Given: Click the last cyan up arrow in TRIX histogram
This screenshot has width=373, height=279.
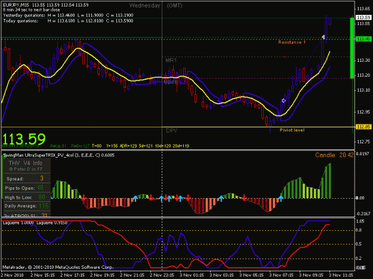Looking at the screenshot, I should [x=281, y=199].
